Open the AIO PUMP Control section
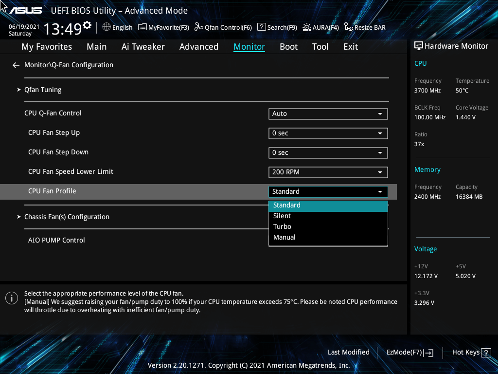498x374 pixels. coord(56,240)
